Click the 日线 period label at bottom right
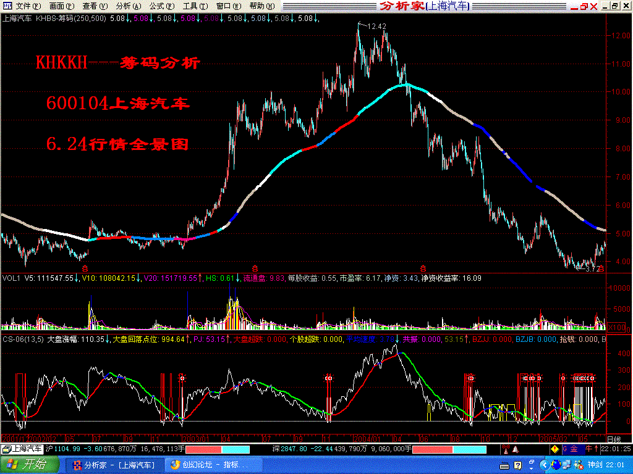633x474 pixels. pyautogui.click(x=614, y=439)
